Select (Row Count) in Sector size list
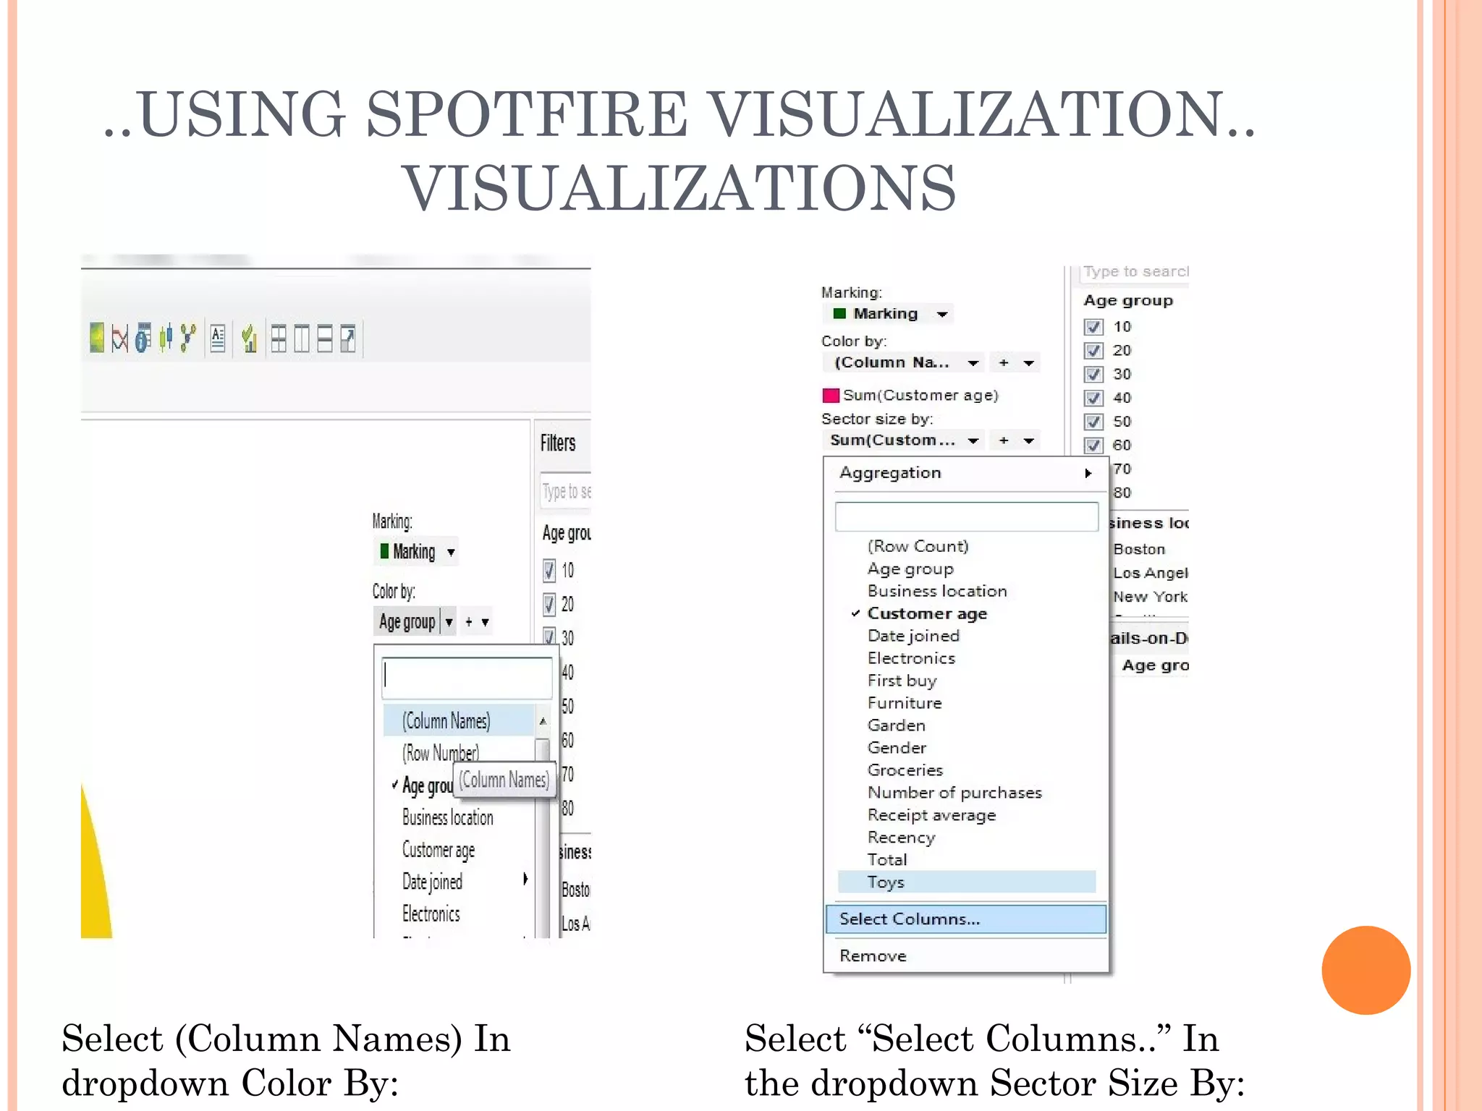The image size is (1482, 1111). 918,546
